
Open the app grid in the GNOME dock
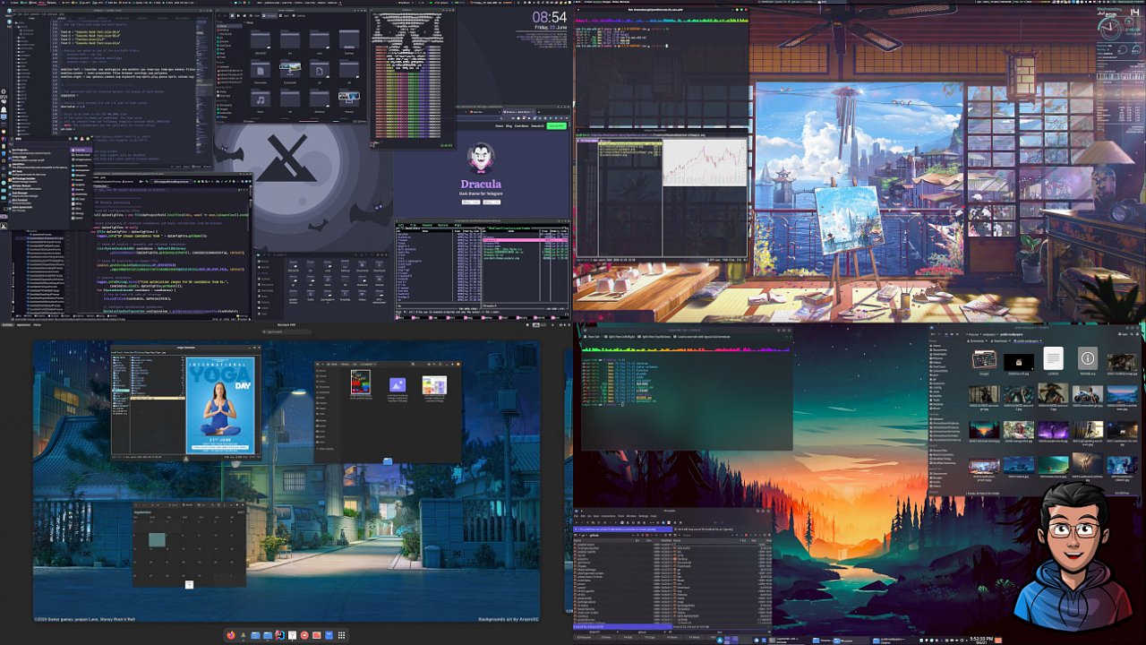pos(341,635)
